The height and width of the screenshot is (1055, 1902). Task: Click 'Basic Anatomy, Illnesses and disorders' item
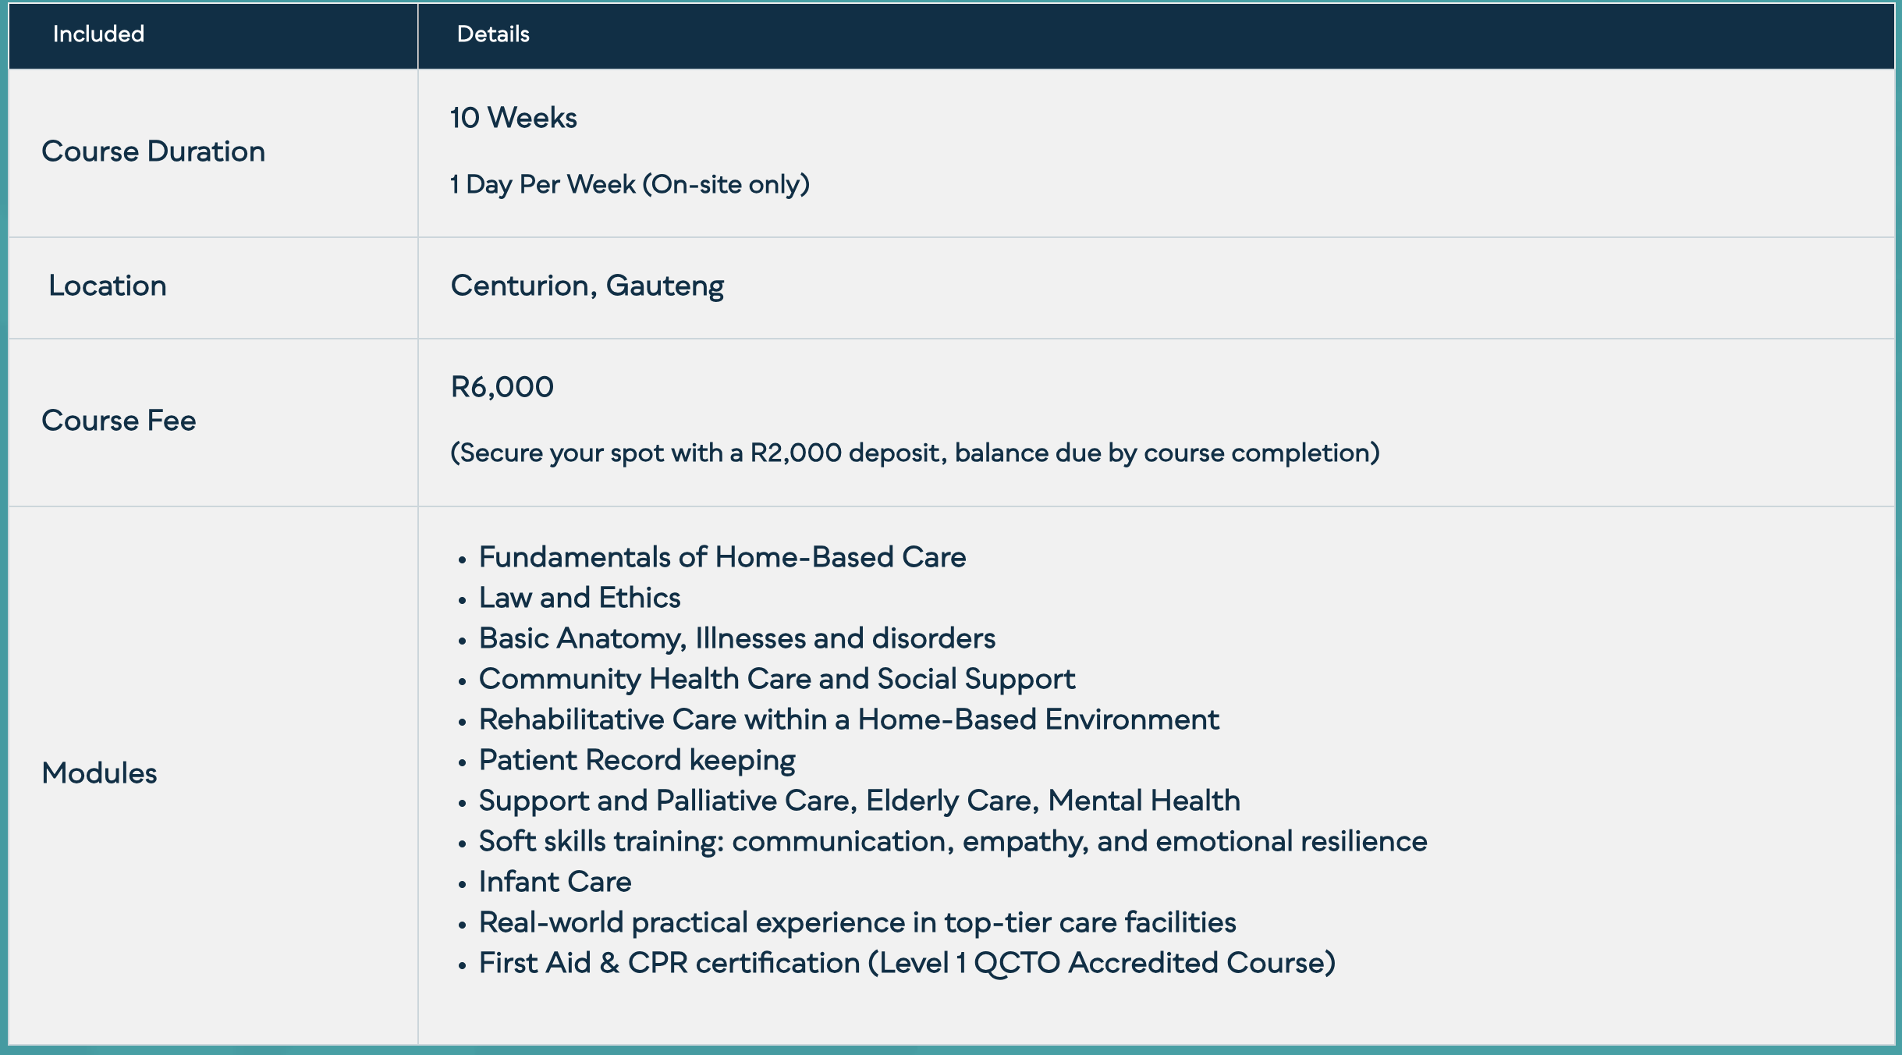pos(736,638)
